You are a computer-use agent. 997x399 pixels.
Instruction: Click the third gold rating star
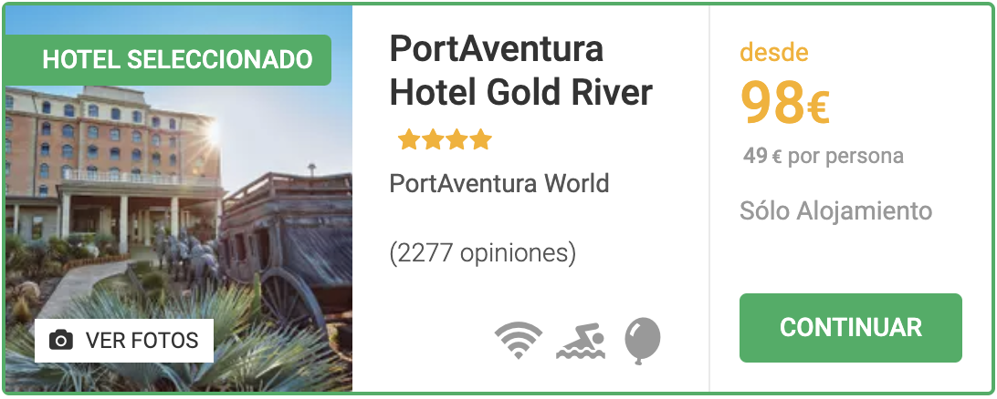point(457,138)
